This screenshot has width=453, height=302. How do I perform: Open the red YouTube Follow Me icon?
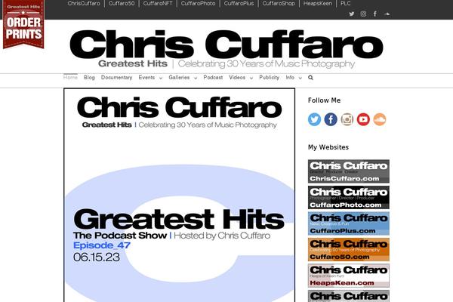coord(363,119)
